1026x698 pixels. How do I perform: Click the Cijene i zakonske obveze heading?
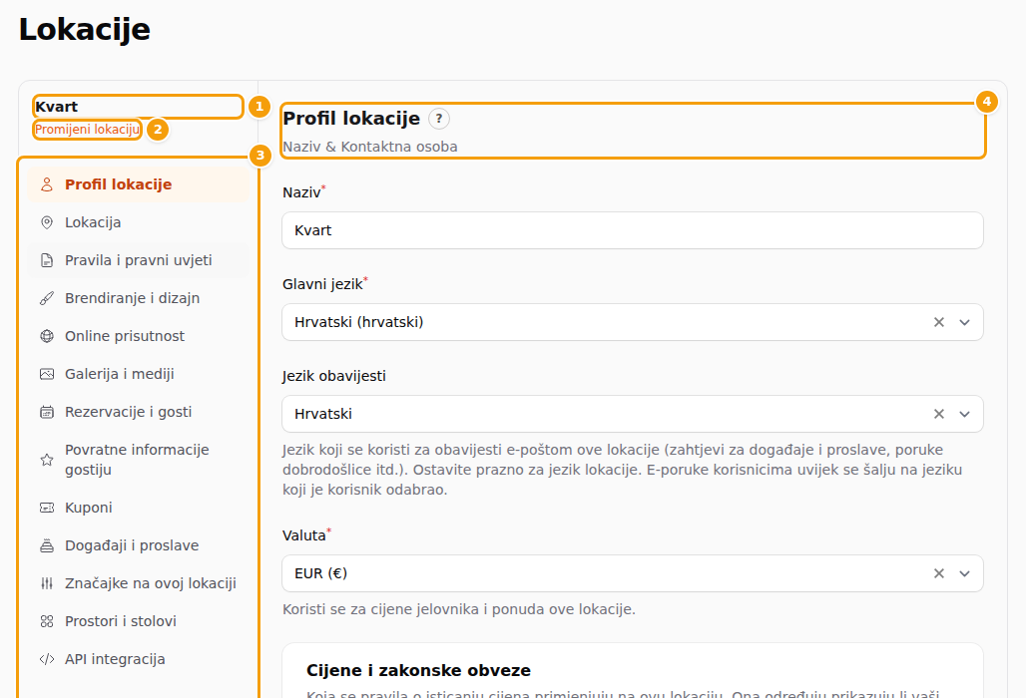coord(418,670)
